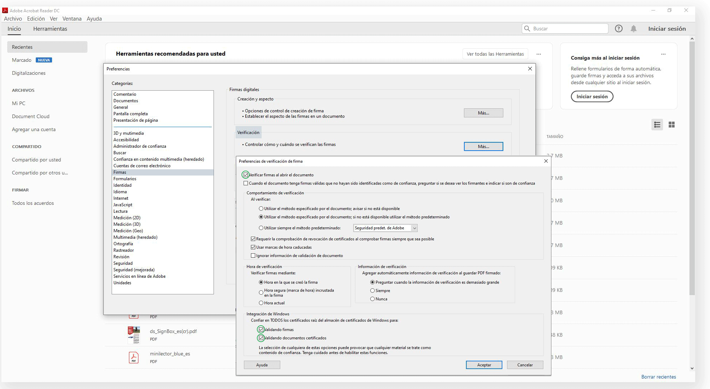This screenshot has height=389, width=710.
Task: Switch to grid thumbnail view icon
Action: click(672, 125)
